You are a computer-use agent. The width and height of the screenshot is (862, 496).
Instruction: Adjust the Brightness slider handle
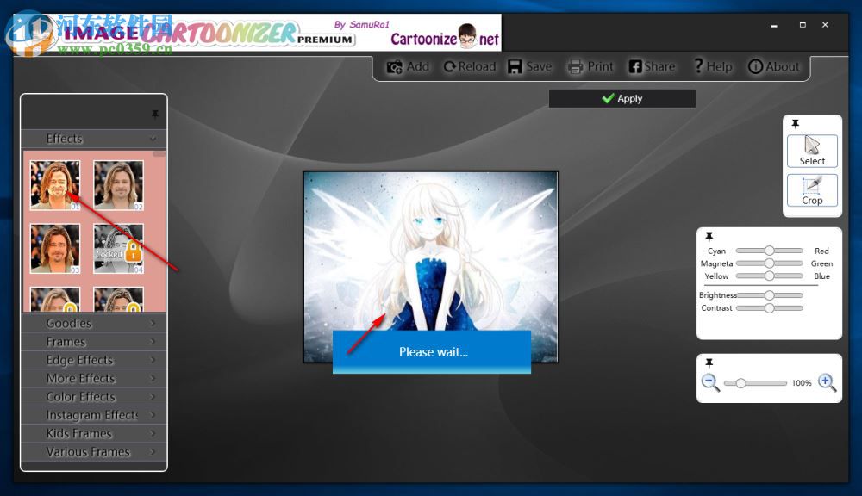click(x=770, y=295)
